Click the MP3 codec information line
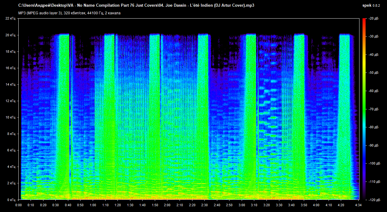The image size is (387, 212). (69, 13)
